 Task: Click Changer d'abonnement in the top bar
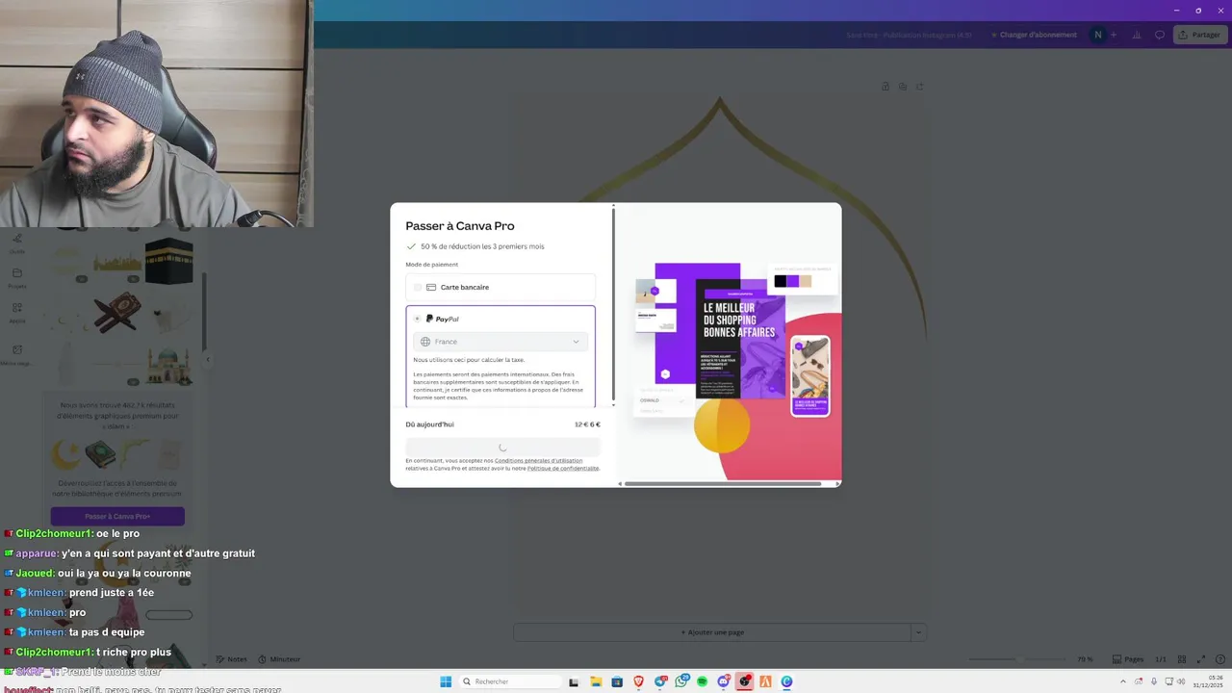tap(1033, 35)
